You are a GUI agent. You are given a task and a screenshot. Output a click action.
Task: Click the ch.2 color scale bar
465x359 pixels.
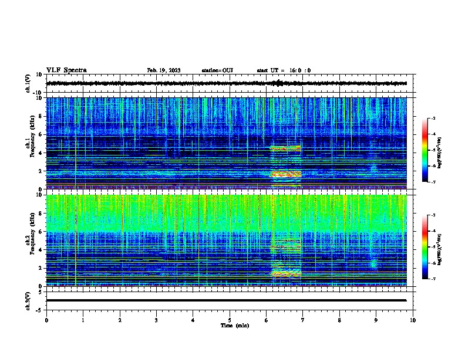(424, 247)
